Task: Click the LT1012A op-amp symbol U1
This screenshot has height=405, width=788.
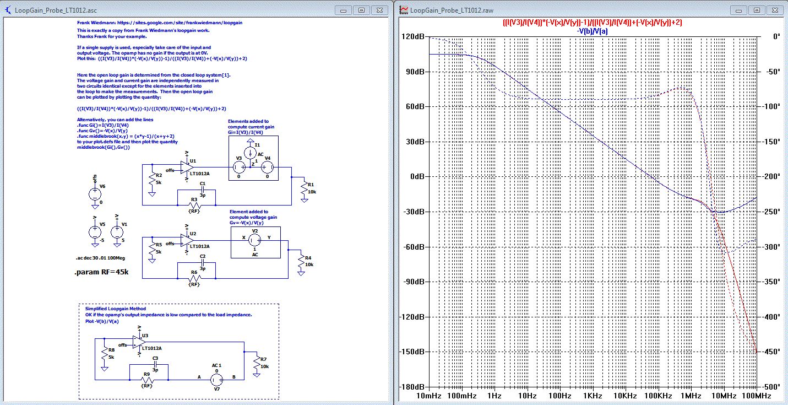Action: [x=186, y=166]
